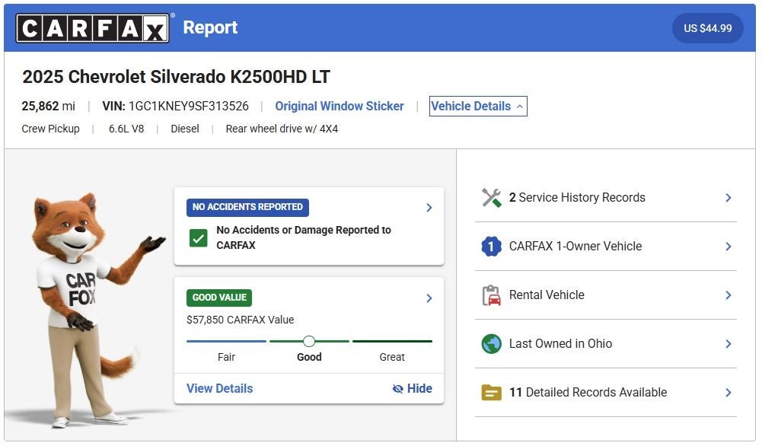Click the crossed-eye Hide icon
Viewport: 762px width, 446px height.
[x=397, y=389]
